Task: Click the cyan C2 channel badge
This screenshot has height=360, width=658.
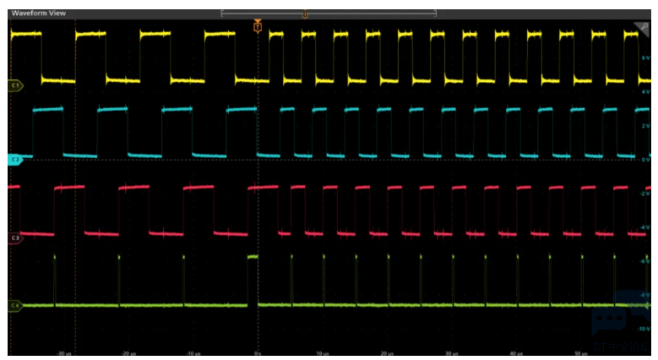Action: [x=14, y=159]
